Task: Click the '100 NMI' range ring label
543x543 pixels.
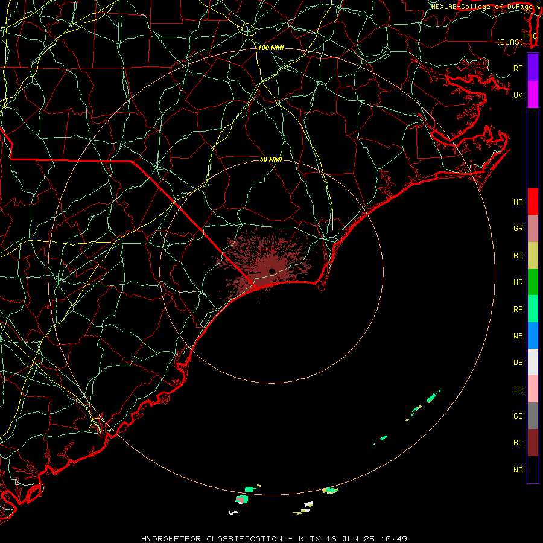Action: click(x=271, y=48)
